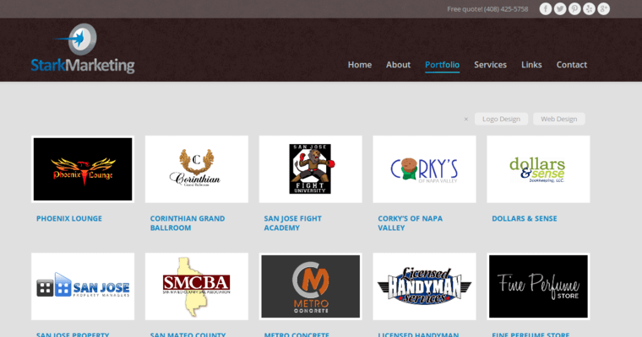Filter portfolio by Logo Design
Image resolution: width=642 pixels, height=337 pixels.
[x=501, y=119]
